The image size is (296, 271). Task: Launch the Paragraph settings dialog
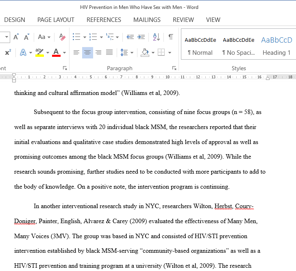tap(174, 68)
